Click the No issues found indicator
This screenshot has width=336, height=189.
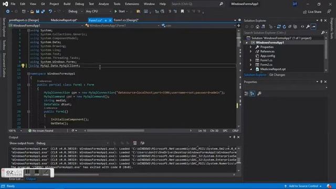tap(41, 131)
